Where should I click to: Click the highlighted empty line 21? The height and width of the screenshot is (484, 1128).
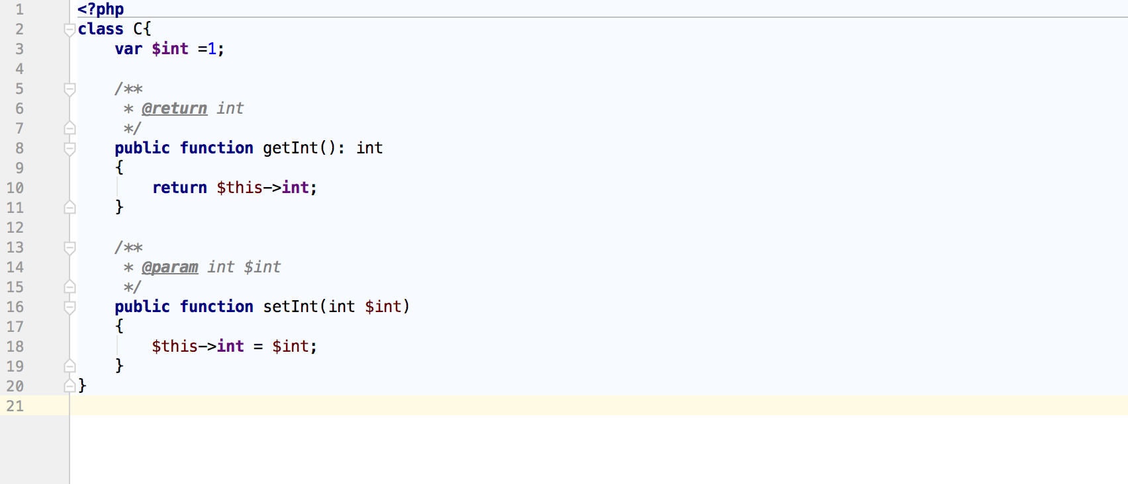tap(530, 406)
